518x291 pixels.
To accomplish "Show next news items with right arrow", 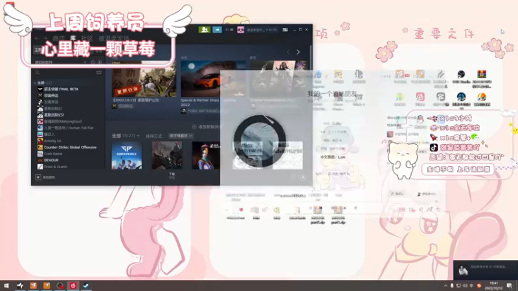I will [298, 52].
